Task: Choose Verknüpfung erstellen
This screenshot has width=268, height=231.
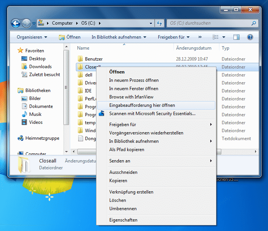Action: click(156, 192)
